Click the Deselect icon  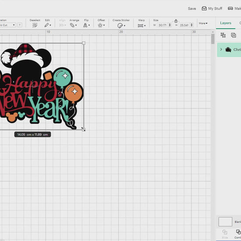(x=35, y=25)
